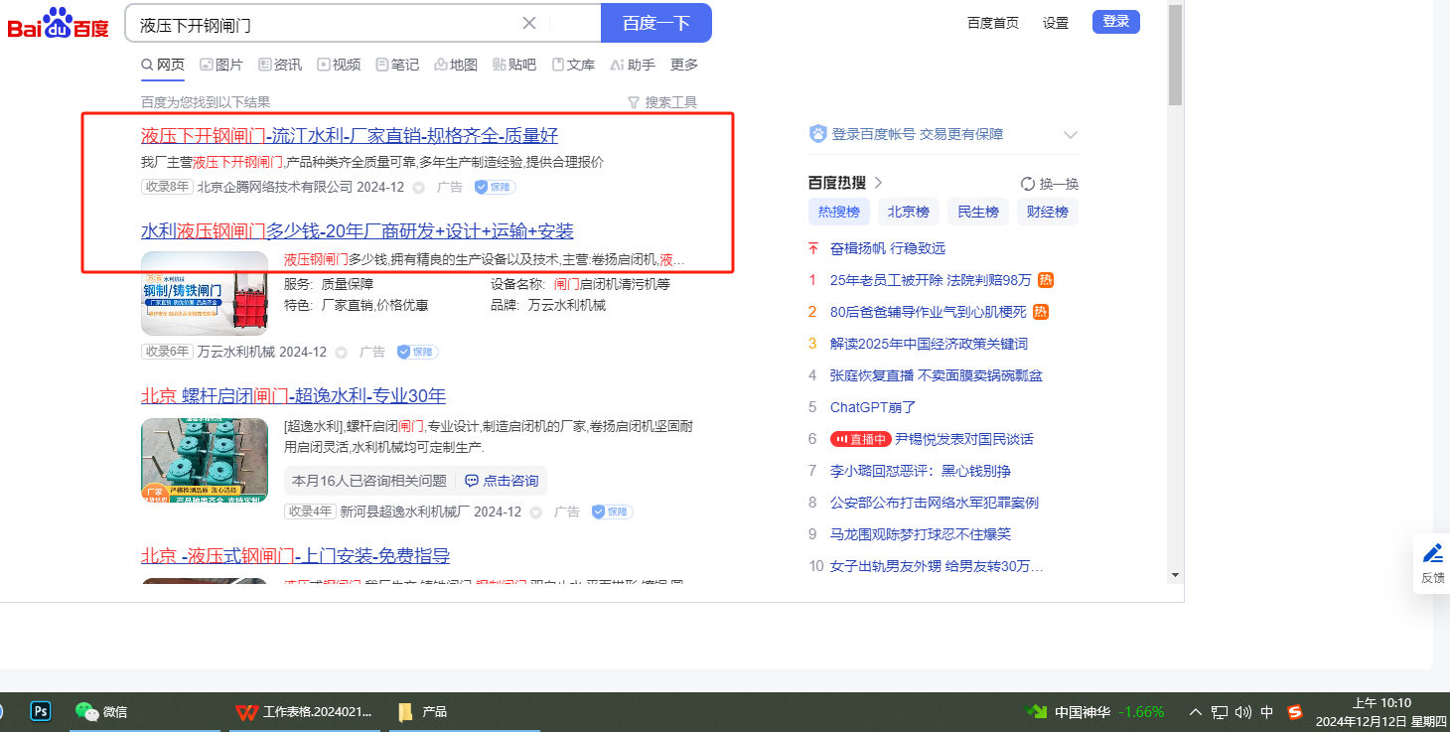Clear the search box with the X icon
1450x732 pixels.
point(529,23)
